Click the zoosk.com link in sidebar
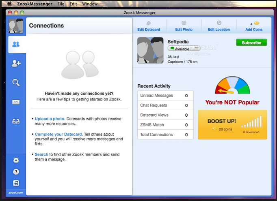277x201 pixels. point(16,192)
